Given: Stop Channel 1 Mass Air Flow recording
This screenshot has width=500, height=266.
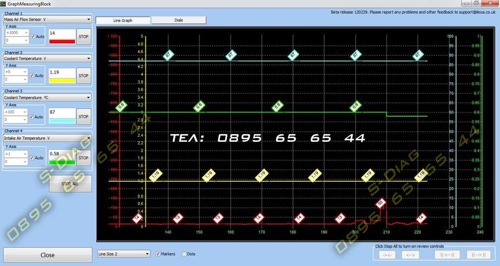Looking at the screenshot, I should click(83, 36).
